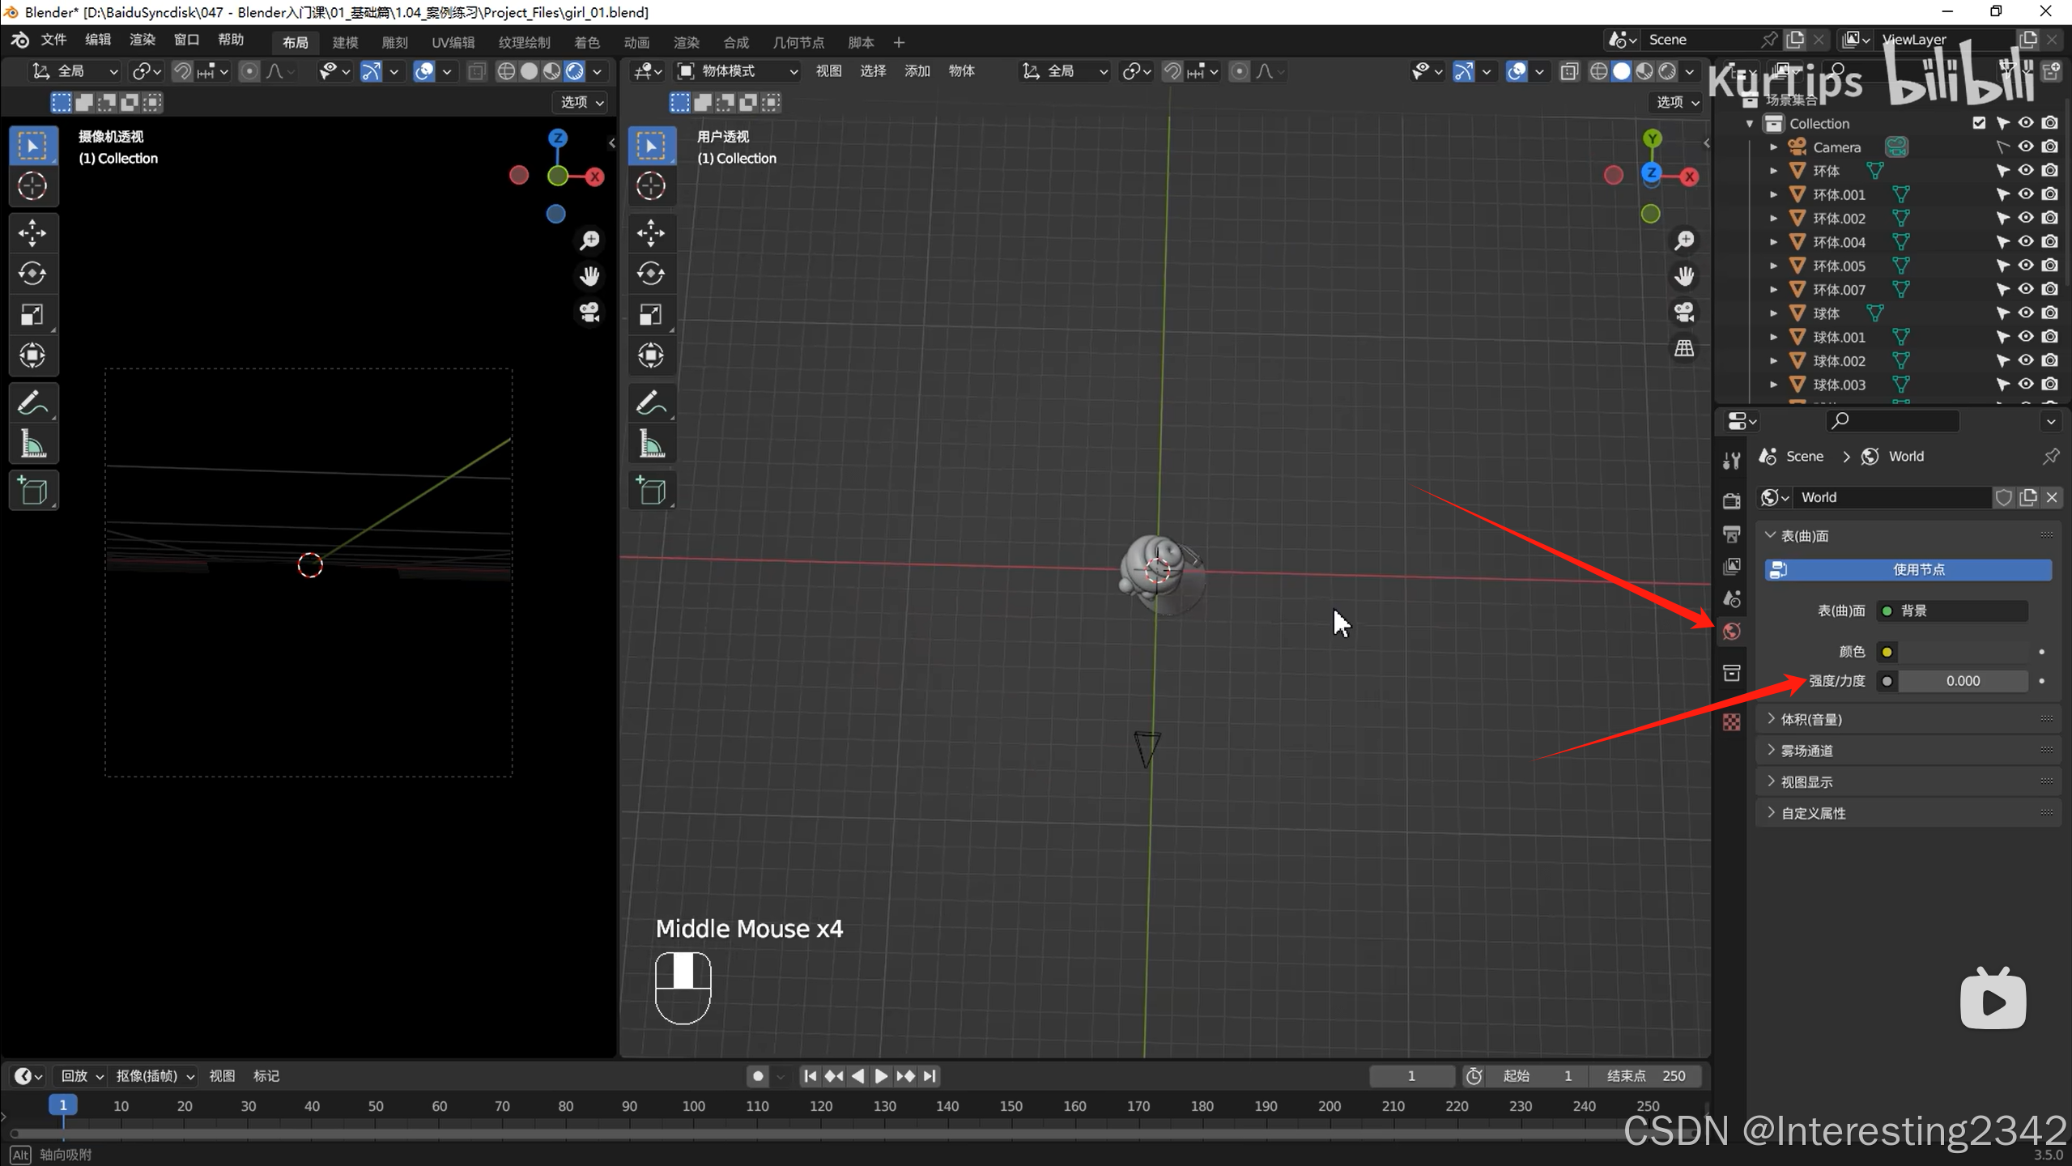Open the 物体模式 mode dropdown
This screenshot has height=1166, width=2072.
737,71
